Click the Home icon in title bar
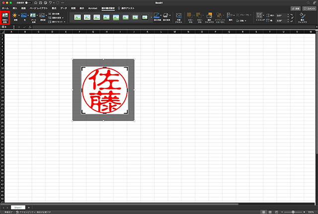 [x=36, y=3]
